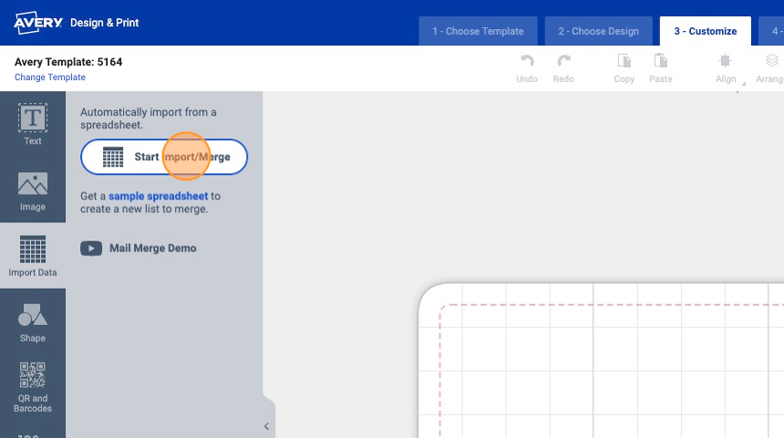Open the sample spreadsheet link
The height and width of the screenshot is (438, 784).
tap(158, 196)
